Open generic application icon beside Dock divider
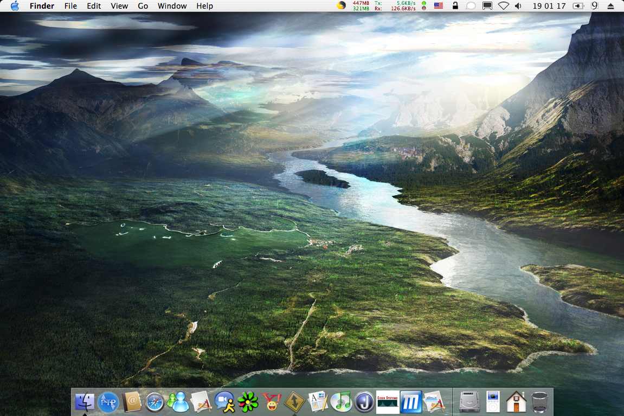 click(x=434, y=402)
